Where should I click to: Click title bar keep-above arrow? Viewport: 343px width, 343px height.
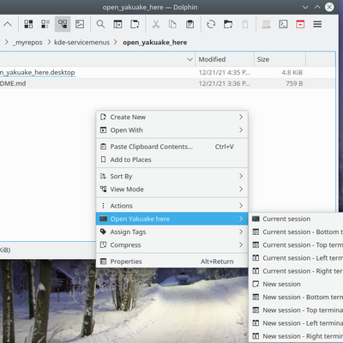tap(317, 7)
